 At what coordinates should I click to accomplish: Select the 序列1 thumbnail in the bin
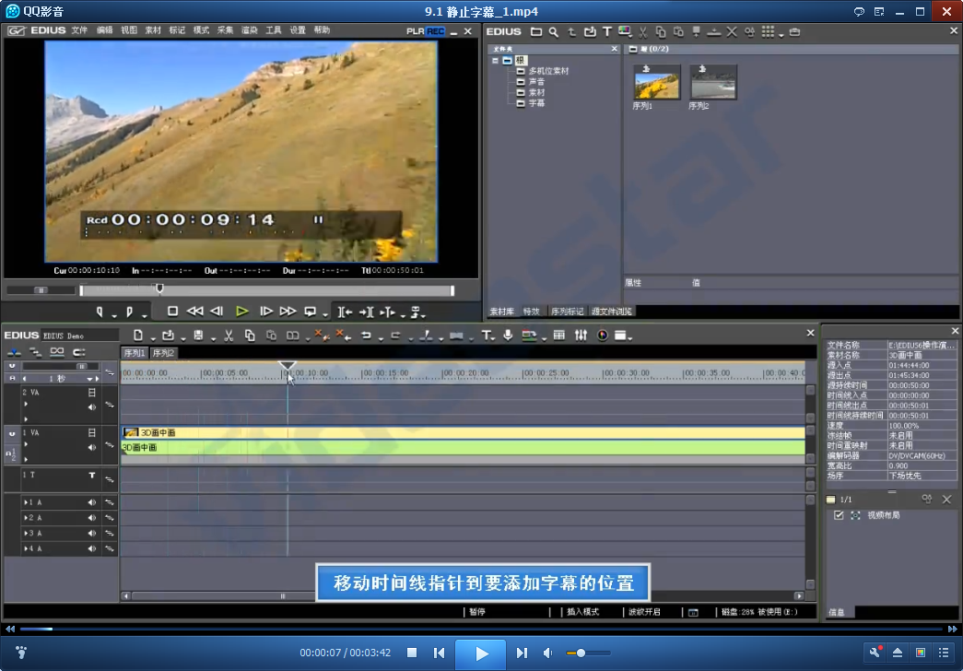(656, 82)
